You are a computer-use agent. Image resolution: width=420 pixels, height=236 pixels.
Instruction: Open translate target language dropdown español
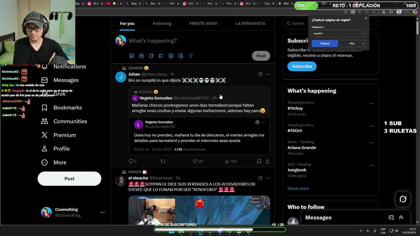coord(339,33)
